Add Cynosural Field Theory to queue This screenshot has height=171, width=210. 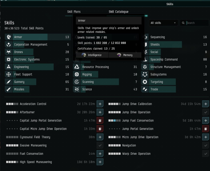(100, 137)
